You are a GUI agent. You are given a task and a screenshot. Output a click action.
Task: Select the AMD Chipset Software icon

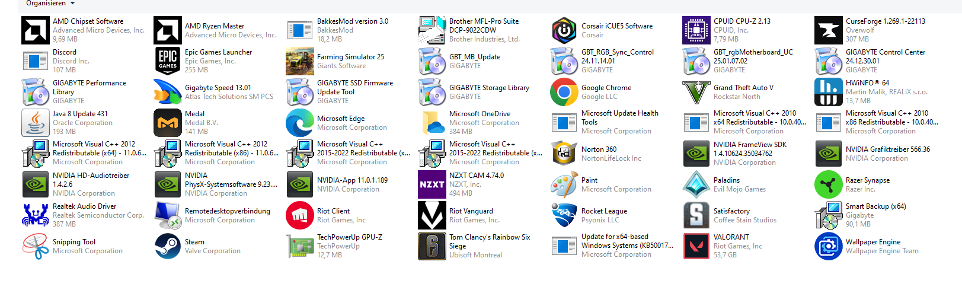36,30
